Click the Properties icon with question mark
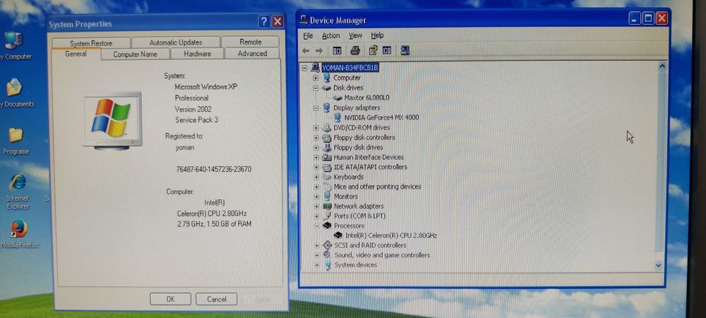 (373, 50)
